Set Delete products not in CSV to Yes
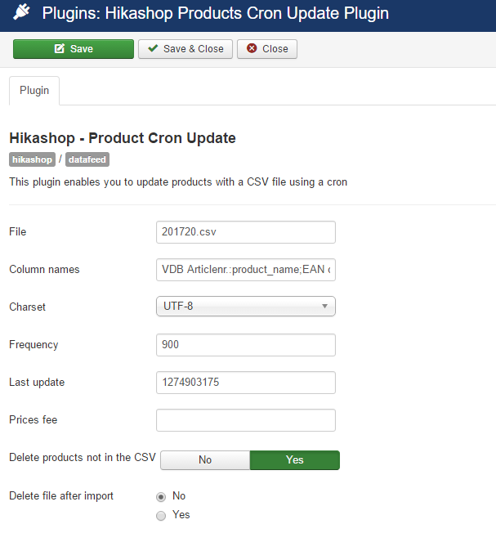 click(295, 460)
